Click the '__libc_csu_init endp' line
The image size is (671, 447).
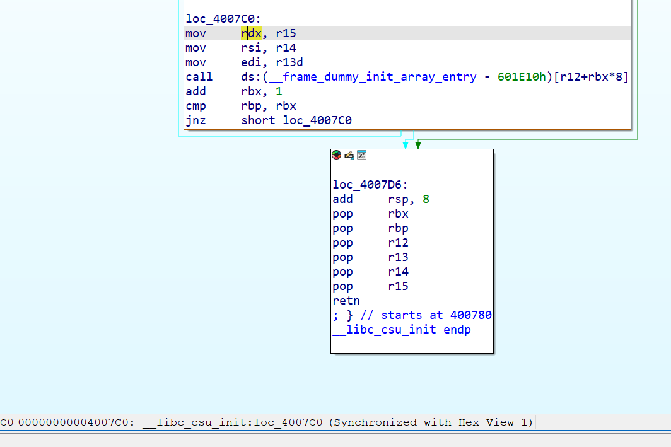pos(402,330)
